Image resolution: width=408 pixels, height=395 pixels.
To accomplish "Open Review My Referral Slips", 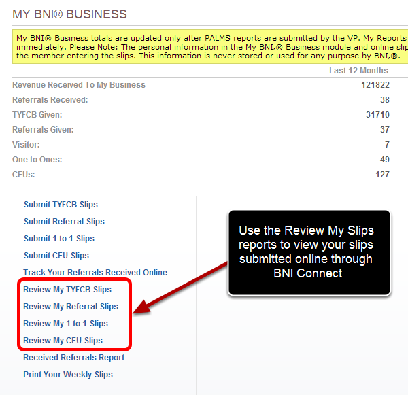I will coord(71,307).
